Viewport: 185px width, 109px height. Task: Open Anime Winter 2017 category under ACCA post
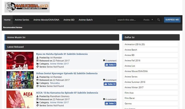(x=59, y=102)
